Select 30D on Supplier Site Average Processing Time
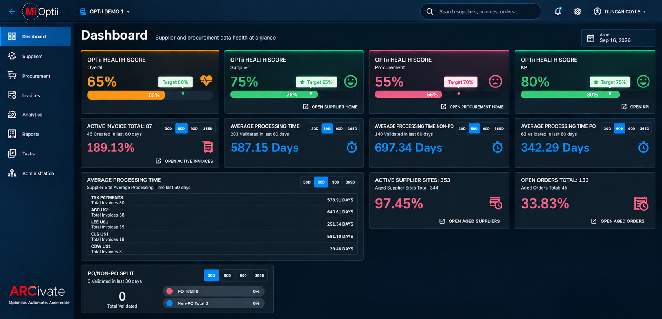Screen dimensions: 662x319 (x=307, y=182)
